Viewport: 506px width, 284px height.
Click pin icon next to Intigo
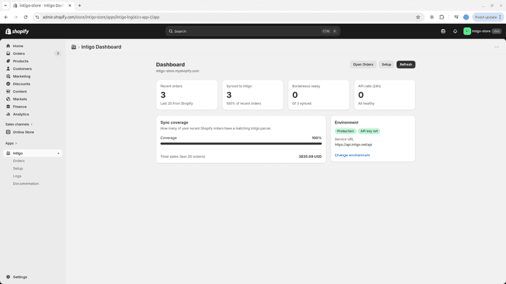[x=59, y=153]
